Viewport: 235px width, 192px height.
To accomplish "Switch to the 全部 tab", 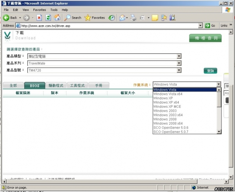I will click(13, 85).
